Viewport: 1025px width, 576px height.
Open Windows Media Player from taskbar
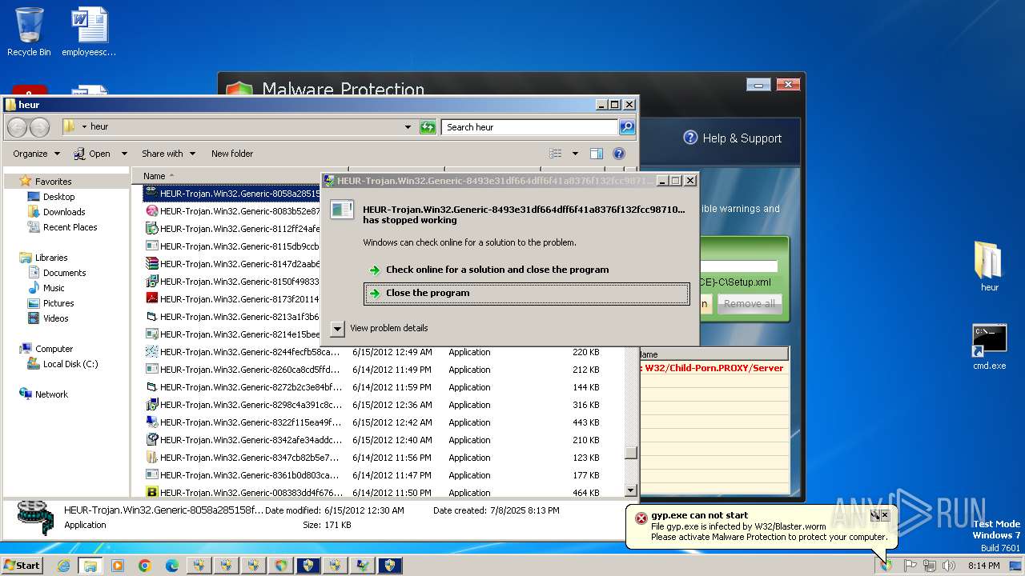coord(118,566)
